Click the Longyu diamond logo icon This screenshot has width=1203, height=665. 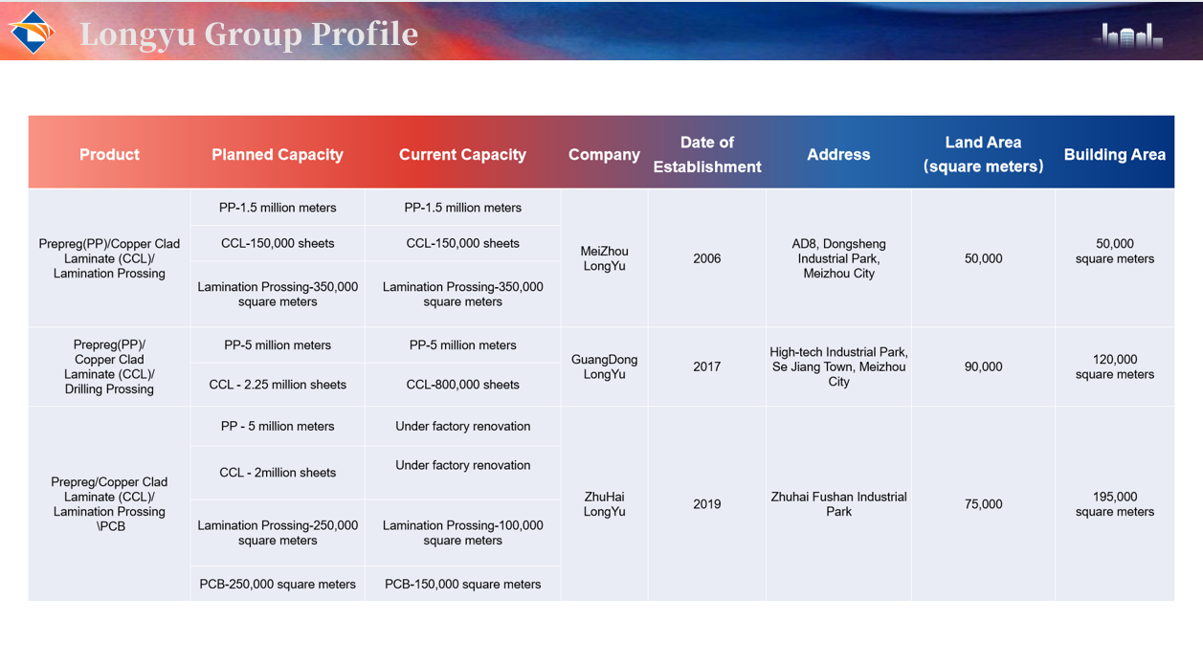[32, 33]
